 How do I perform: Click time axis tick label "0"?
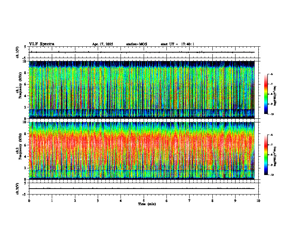(29, 201)
